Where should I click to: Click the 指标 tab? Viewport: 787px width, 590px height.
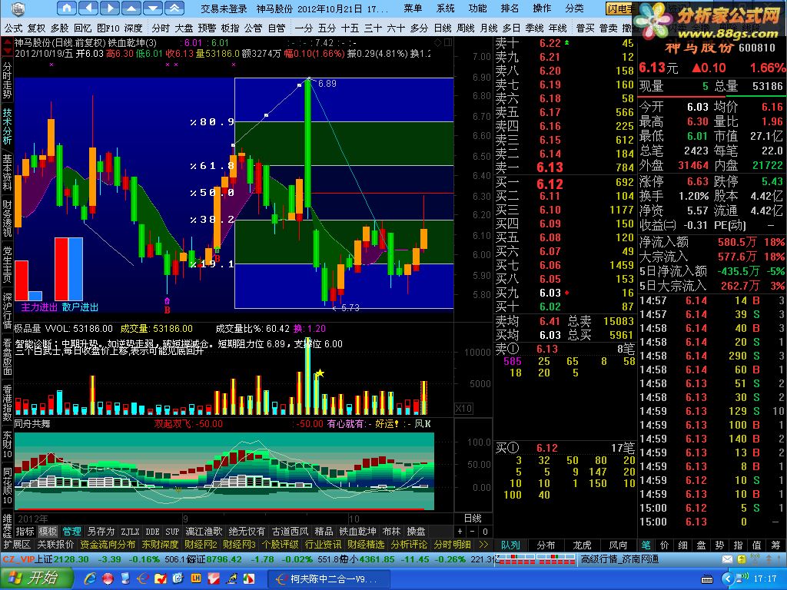(25, 532)
